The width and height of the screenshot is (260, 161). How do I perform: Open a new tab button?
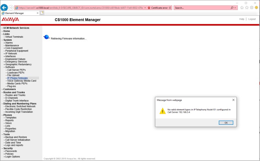(x=42, y=13)
